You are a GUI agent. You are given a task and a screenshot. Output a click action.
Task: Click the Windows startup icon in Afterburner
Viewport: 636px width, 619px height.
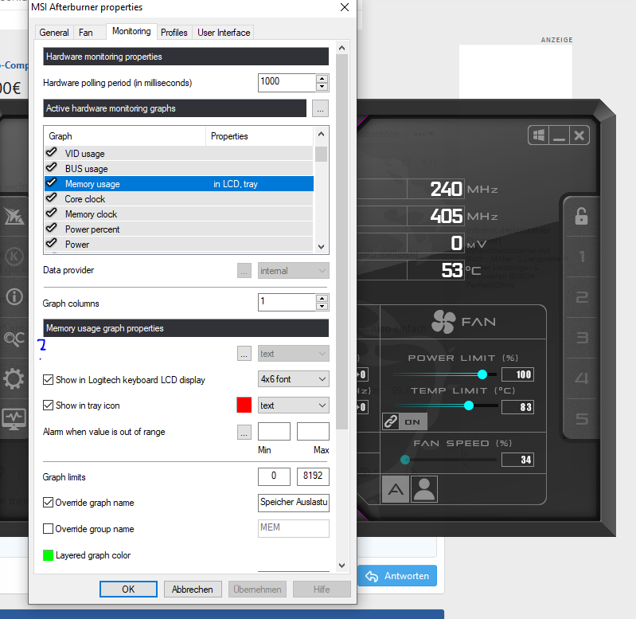[539, 135]
